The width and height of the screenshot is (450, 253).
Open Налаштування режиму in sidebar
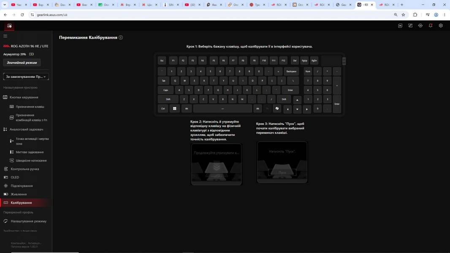click(x=28, y=221)
